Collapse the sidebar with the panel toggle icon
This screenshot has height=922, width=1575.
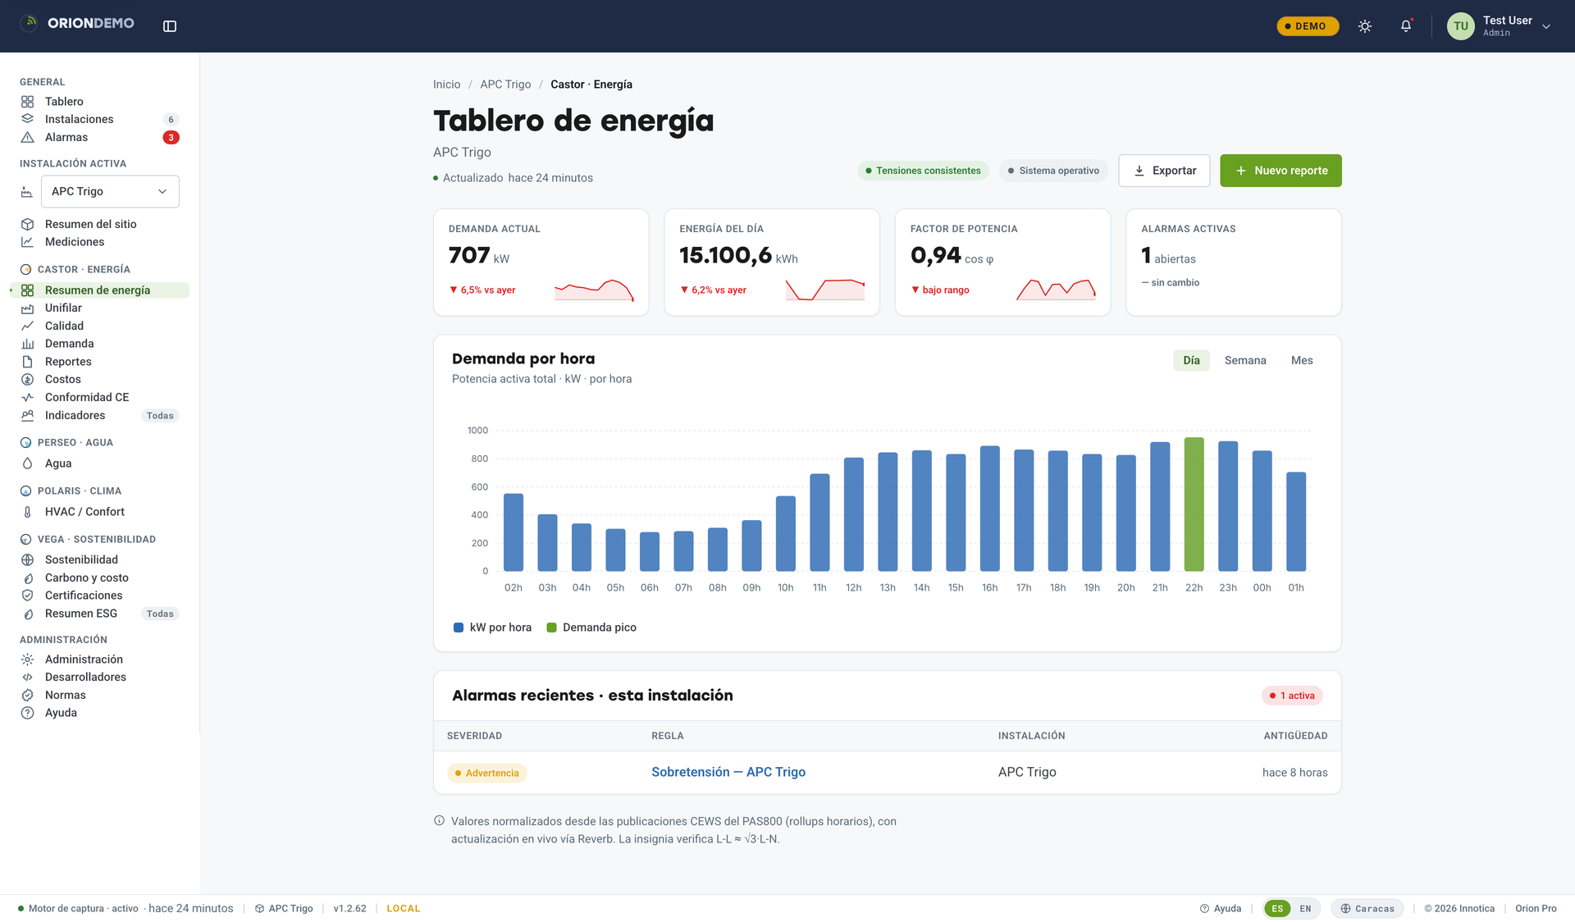tap(170, 26)
